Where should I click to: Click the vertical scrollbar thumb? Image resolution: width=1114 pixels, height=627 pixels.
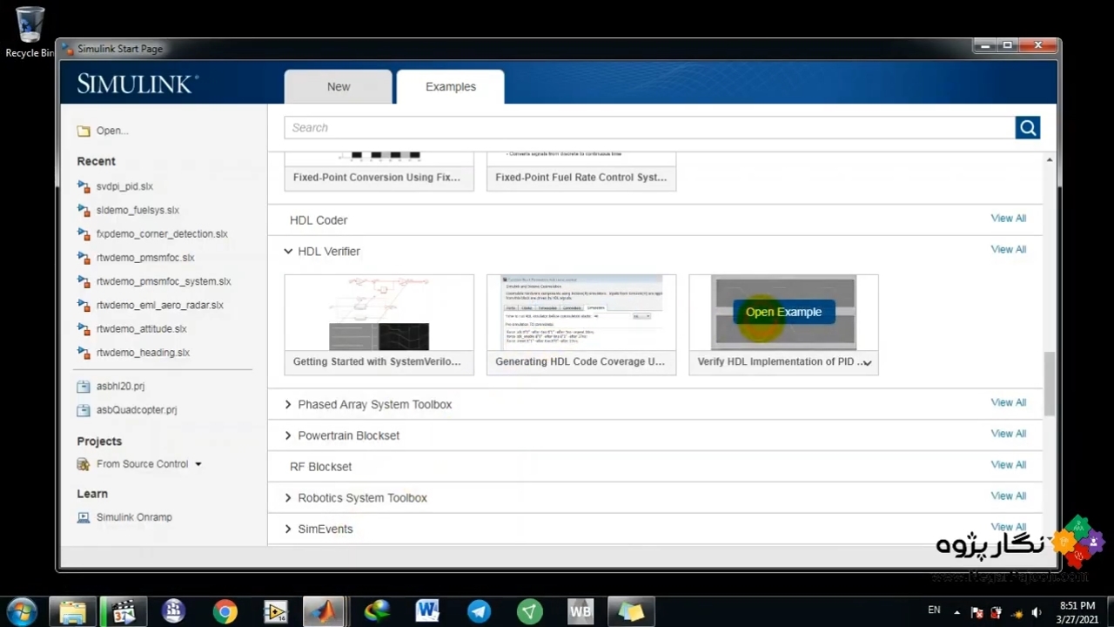point(1049,383)
